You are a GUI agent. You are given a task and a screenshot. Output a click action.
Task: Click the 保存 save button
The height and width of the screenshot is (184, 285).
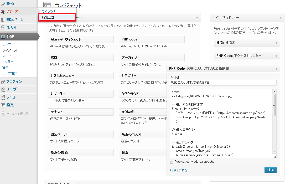click(270, 170)
